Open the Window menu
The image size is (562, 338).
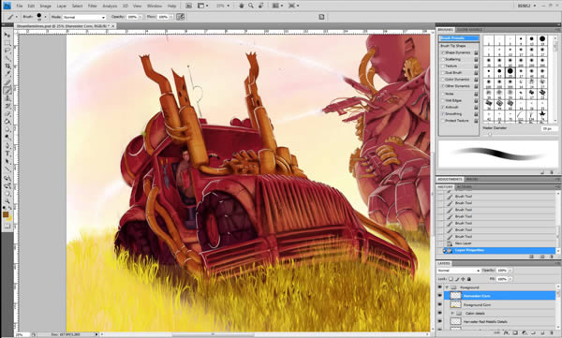(x=155, y=6)
